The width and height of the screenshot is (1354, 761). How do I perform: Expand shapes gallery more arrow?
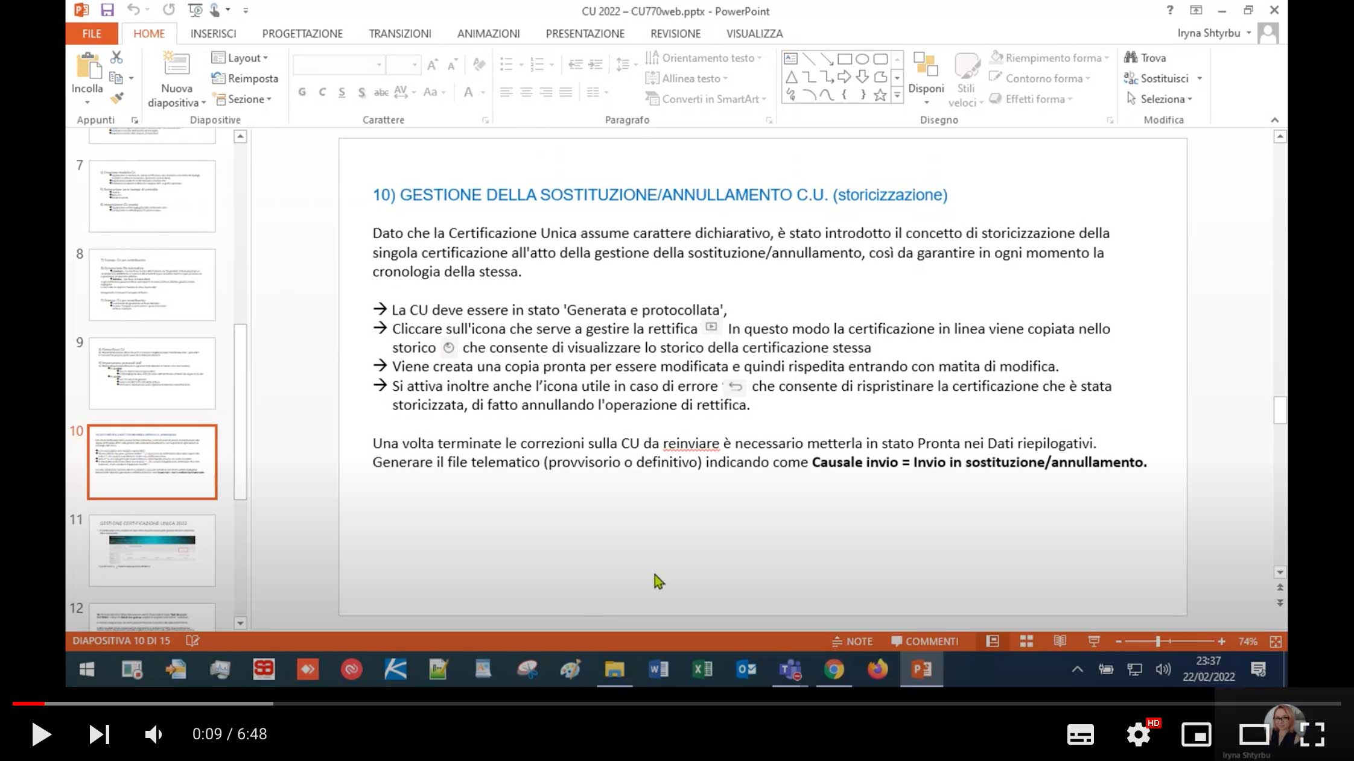897,95
